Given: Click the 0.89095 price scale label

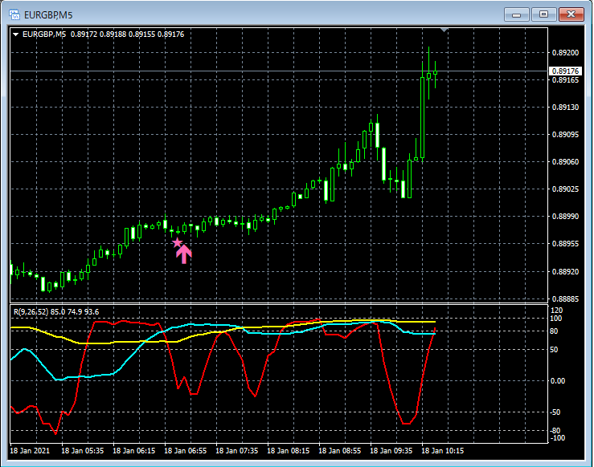Looking at the screenshot, I should pos(565,135).
